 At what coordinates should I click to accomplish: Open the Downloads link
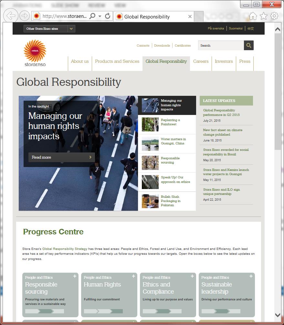point(162,45)
